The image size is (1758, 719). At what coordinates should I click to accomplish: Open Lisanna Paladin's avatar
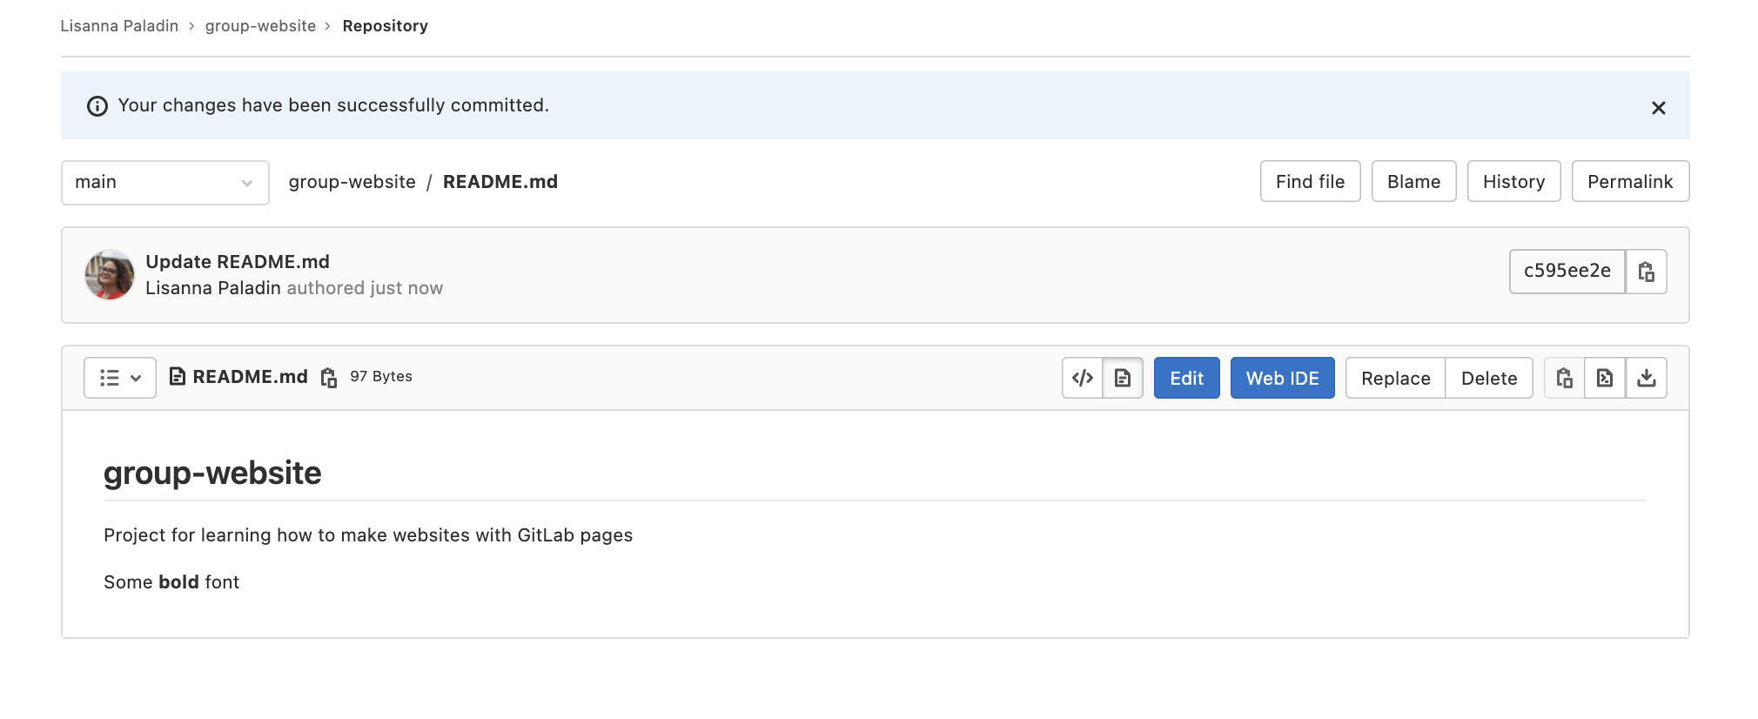(x=107, y=274)
